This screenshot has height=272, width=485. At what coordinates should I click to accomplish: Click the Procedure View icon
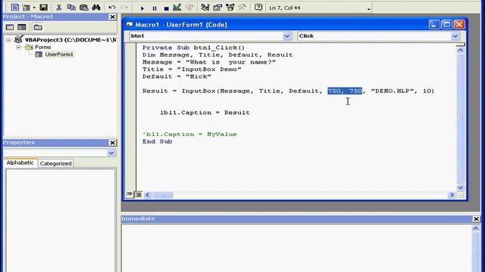(129, 194)
